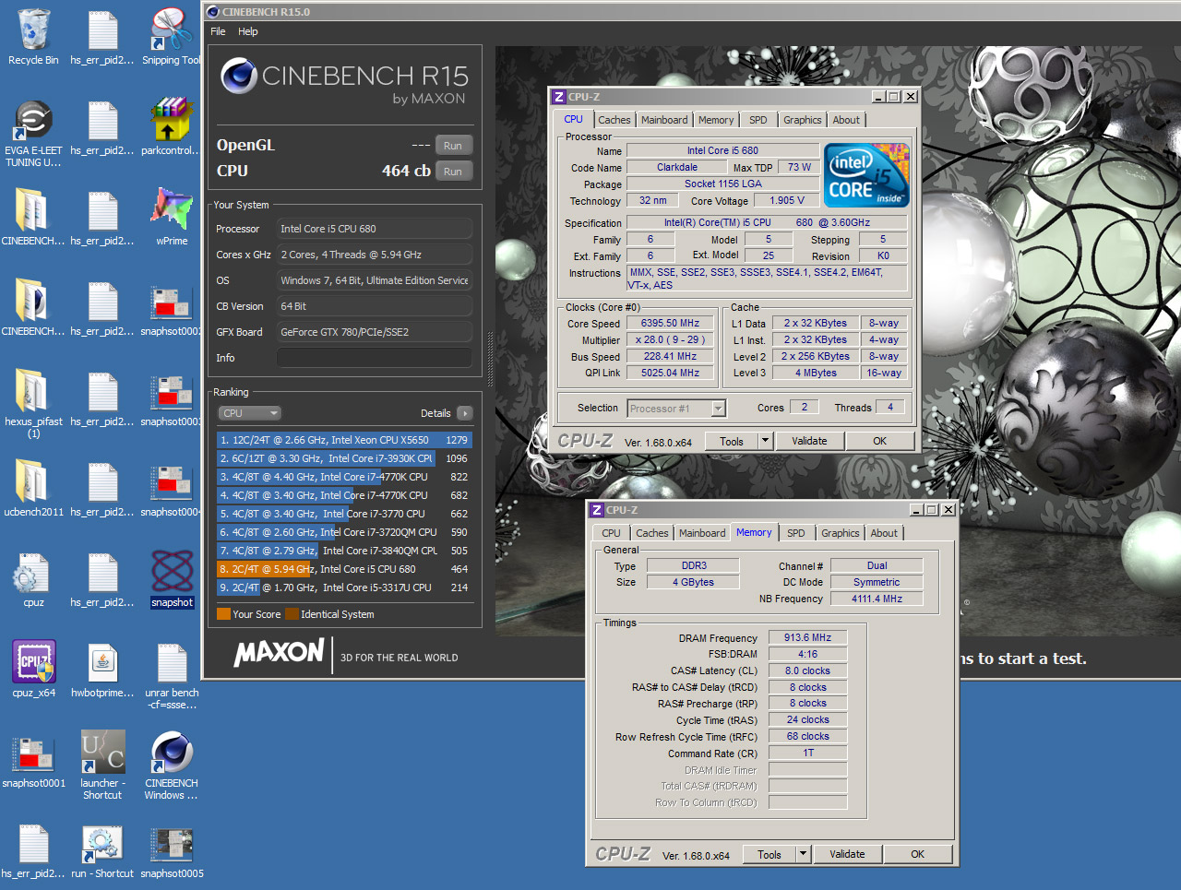Screen dimensions: 1181x890
Task: Expand the ranking Details arrow
Action: (x=464, y=413)
